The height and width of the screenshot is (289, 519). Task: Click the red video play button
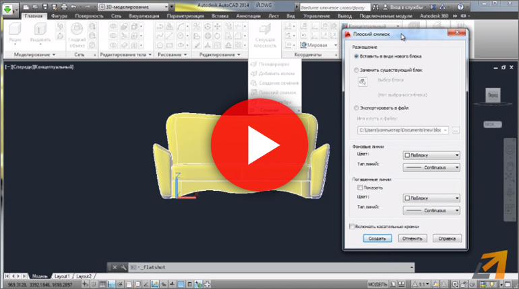click(x=259, y=144)
